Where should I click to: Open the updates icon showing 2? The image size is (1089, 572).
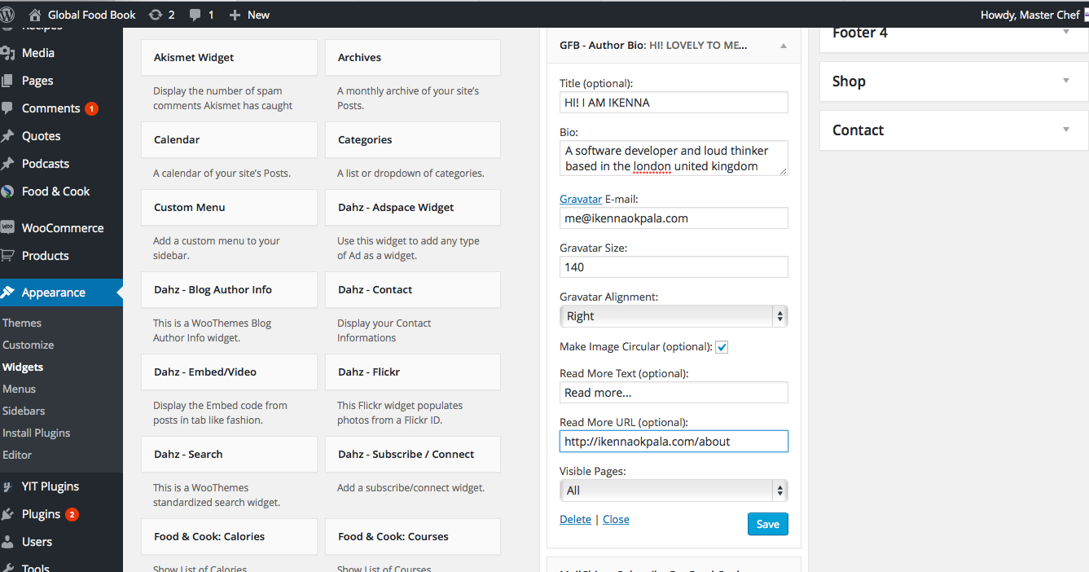[x=156, y=15]
